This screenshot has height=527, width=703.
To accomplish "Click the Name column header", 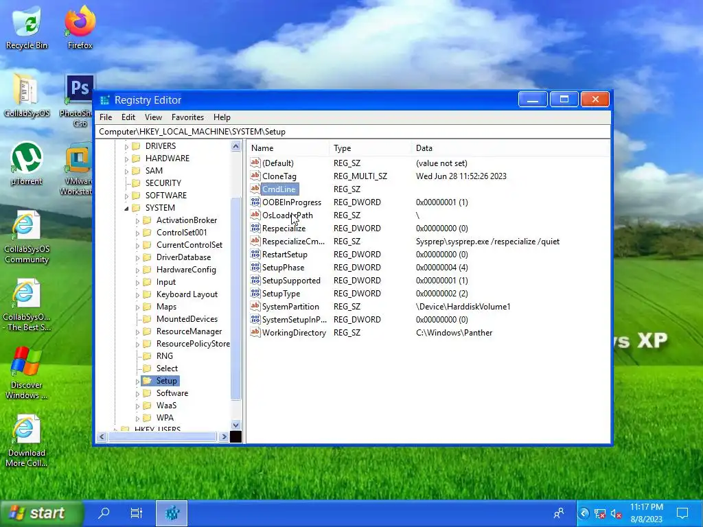I will (x=288, y=148).
